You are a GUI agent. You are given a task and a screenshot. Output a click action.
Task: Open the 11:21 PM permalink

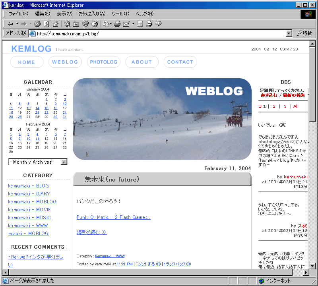pos(125,264)
